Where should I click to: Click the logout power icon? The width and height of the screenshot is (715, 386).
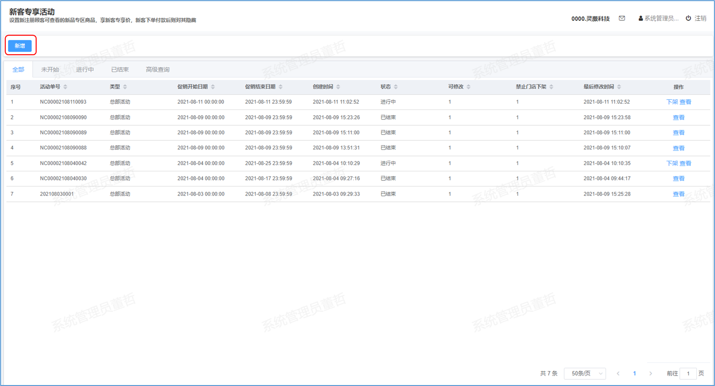click(688, 19)
